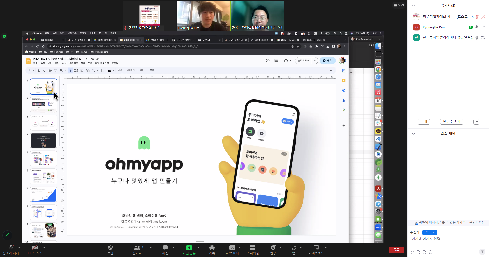This screenshot has width=489, height=257.
Task: Click host muted microphone icon in participants
Action: click(x=477, y=17)
